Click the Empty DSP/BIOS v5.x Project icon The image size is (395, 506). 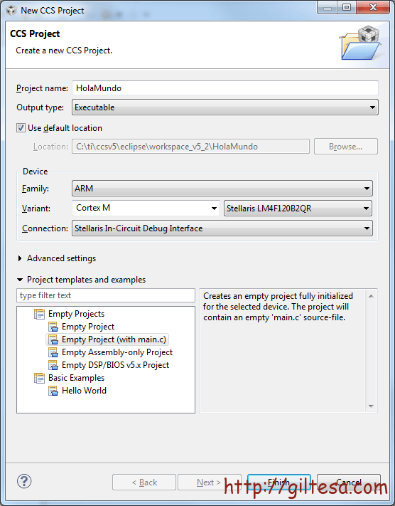pos(53,365)
